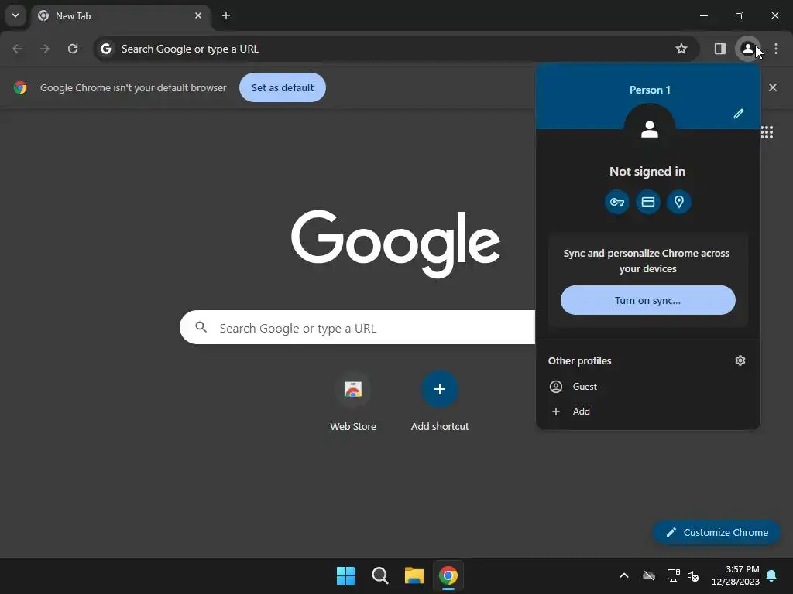Edit Person 1 profile with pencil icon

738,114
